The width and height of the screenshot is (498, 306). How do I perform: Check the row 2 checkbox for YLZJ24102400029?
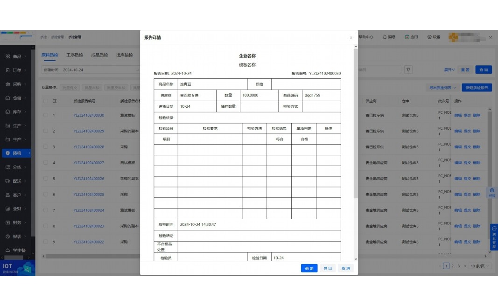coord(45,131)
